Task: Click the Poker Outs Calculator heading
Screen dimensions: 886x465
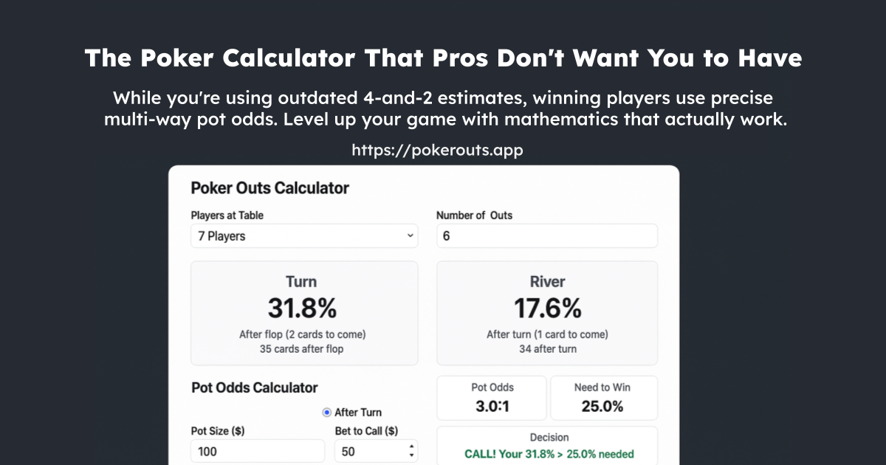Action: click(269, 188)
